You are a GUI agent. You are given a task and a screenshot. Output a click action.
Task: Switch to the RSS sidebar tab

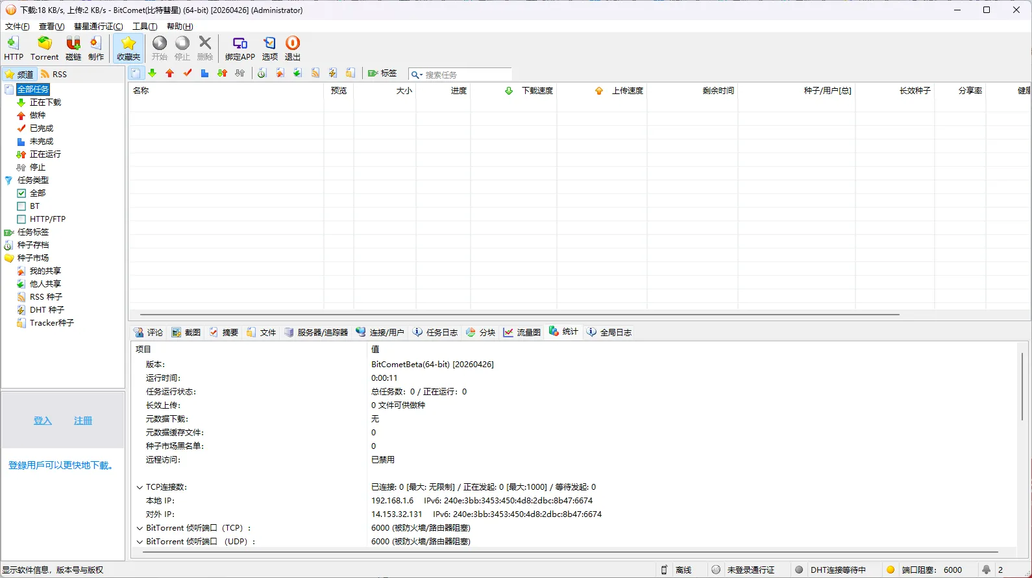click(x=54, y=74)
